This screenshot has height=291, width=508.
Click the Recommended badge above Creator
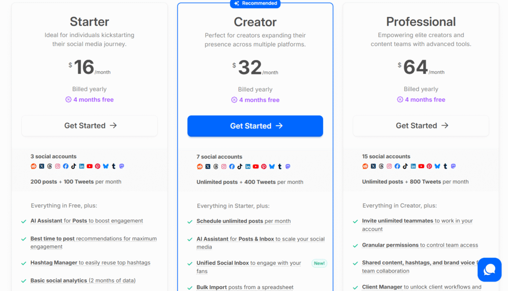pyautogui.click(x=255, y=3)
